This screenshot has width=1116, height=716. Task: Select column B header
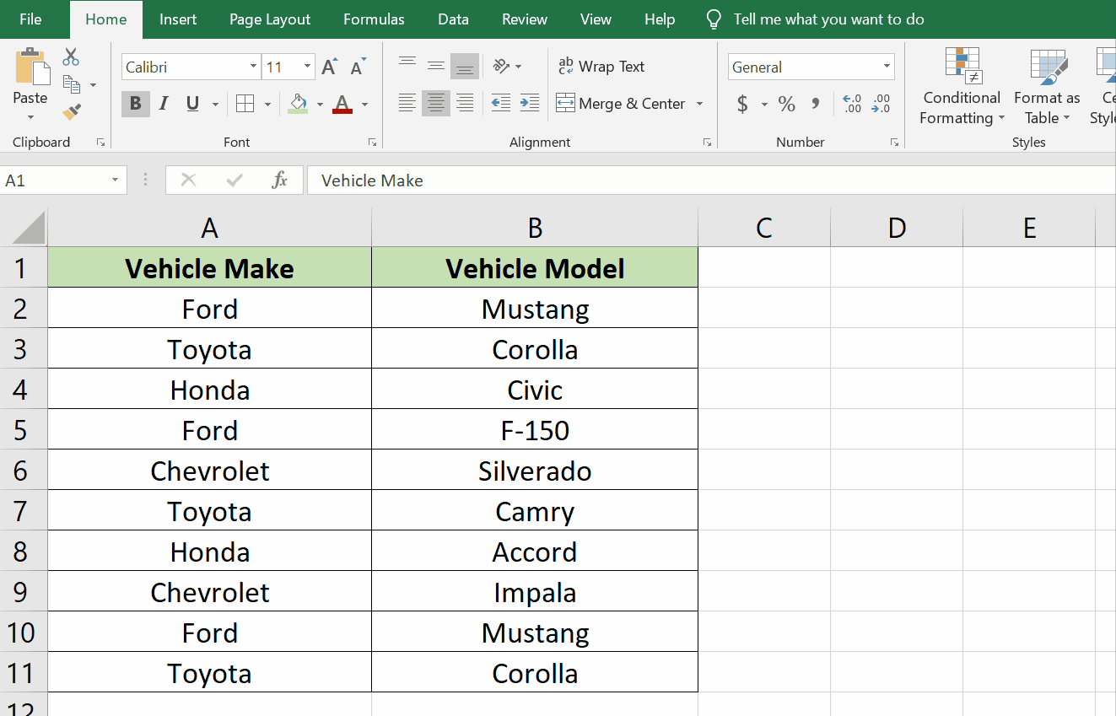tap(535, 228)
